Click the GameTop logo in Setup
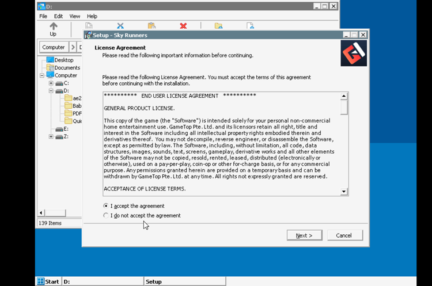This screenshot has height=286, width=432. [354, 53]
